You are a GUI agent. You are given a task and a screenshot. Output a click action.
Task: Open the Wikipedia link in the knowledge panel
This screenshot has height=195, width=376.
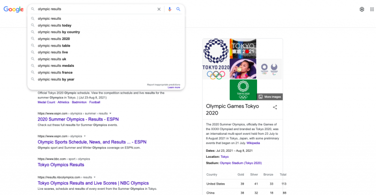pyautogui.click(x=253, y=143)
